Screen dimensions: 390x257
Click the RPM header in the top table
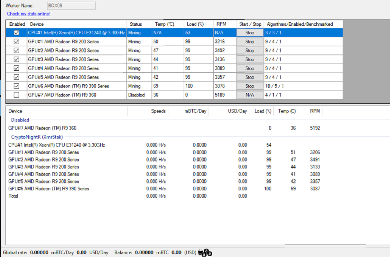point(225,24)
